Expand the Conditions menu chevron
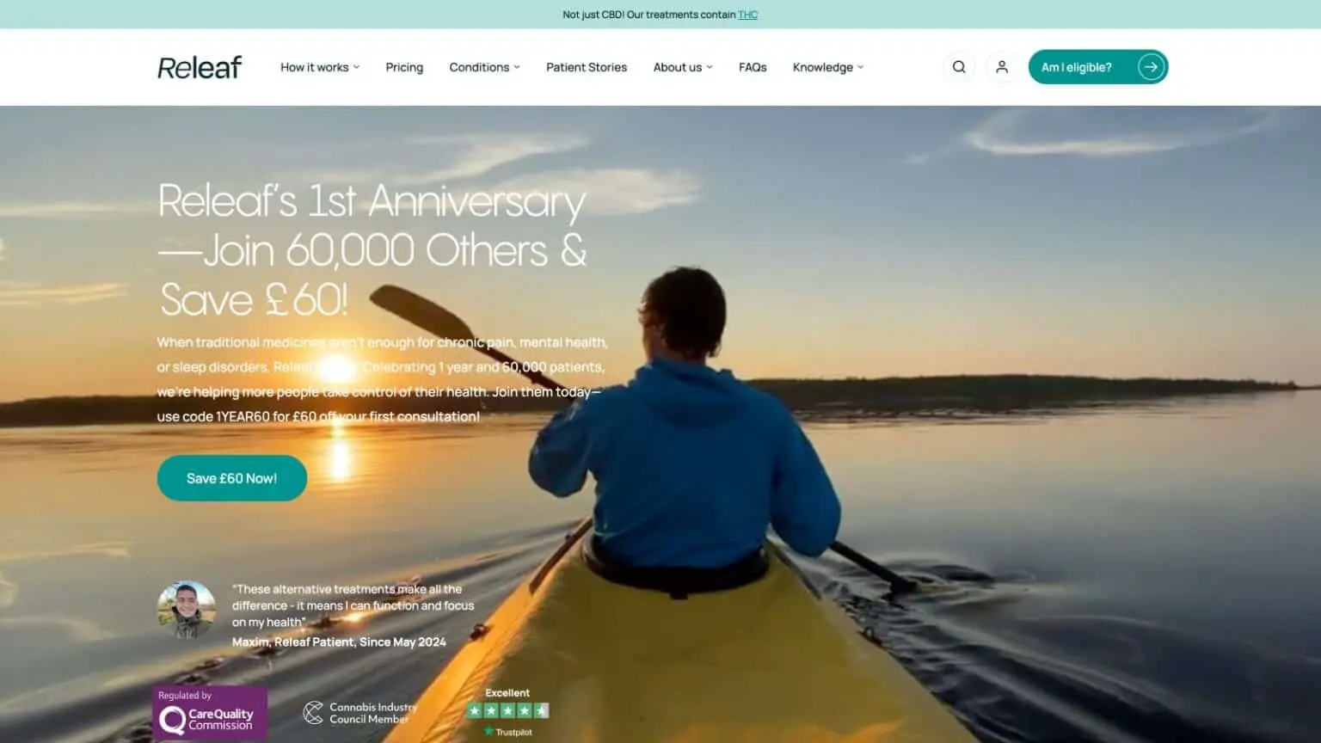This screenshot has height=743, width=1321. [x=517, y=67]
